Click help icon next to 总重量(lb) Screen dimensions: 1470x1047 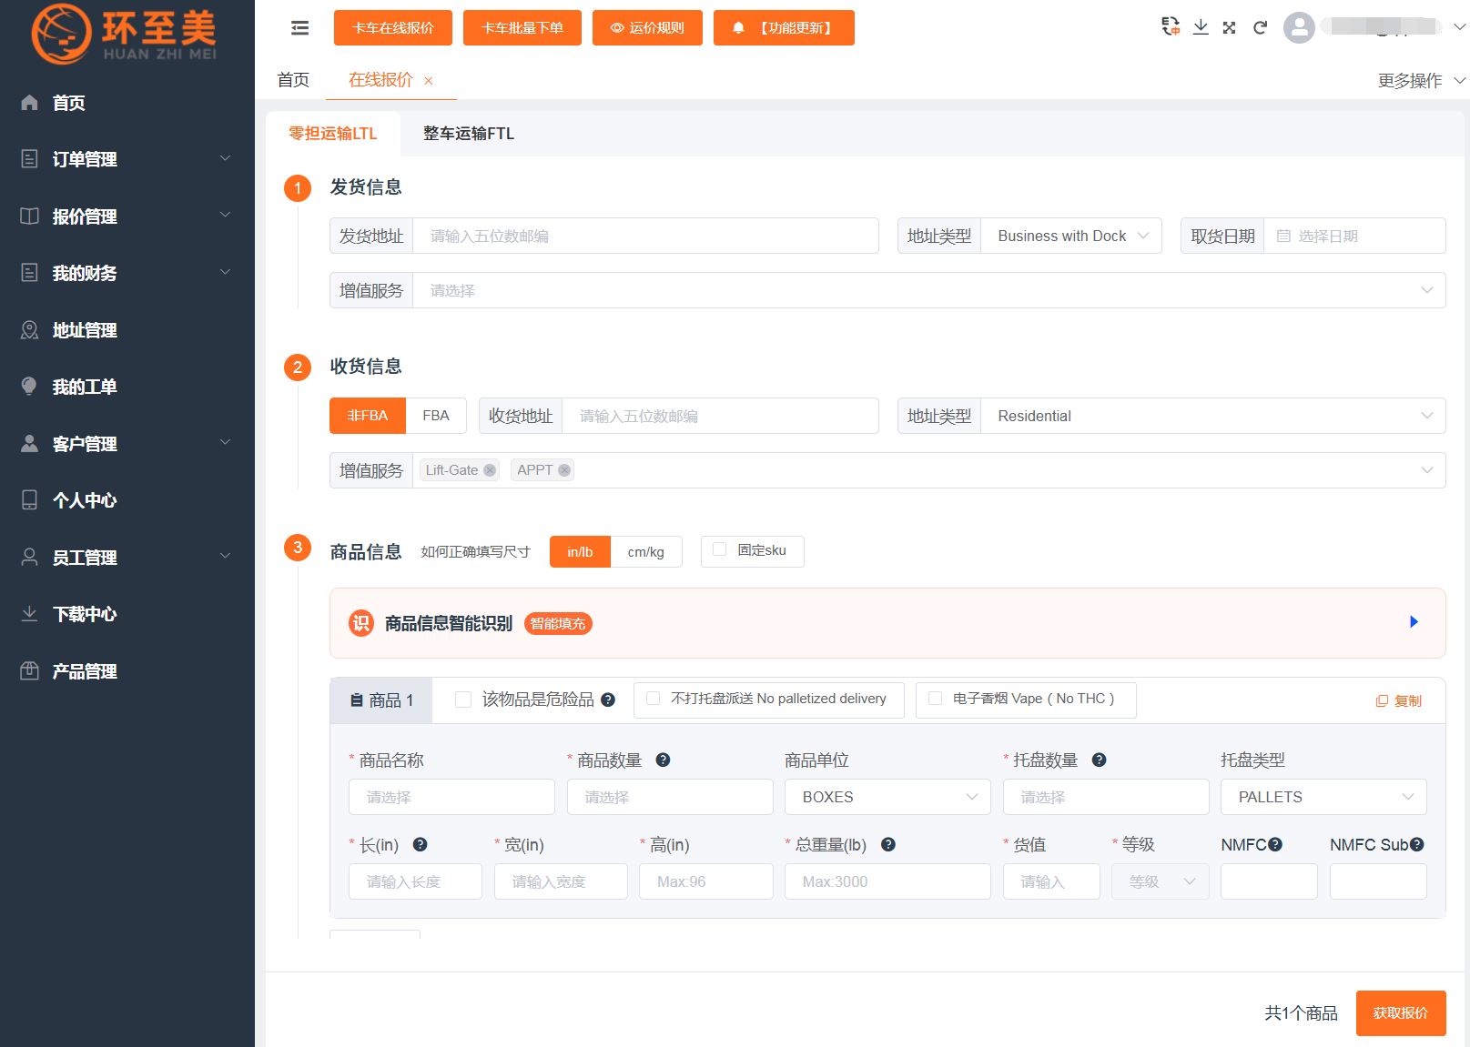click(x=888, y=844)
